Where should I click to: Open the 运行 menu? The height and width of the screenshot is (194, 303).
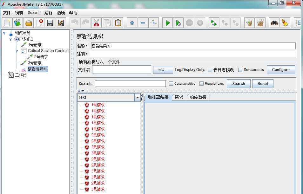48,13
